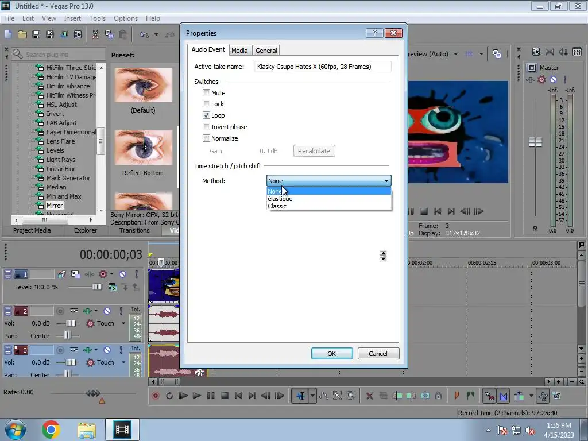Screen dimensions: 588x441
Task: Select the Reflect Bottom preset thumbnail
Action: 143,148
